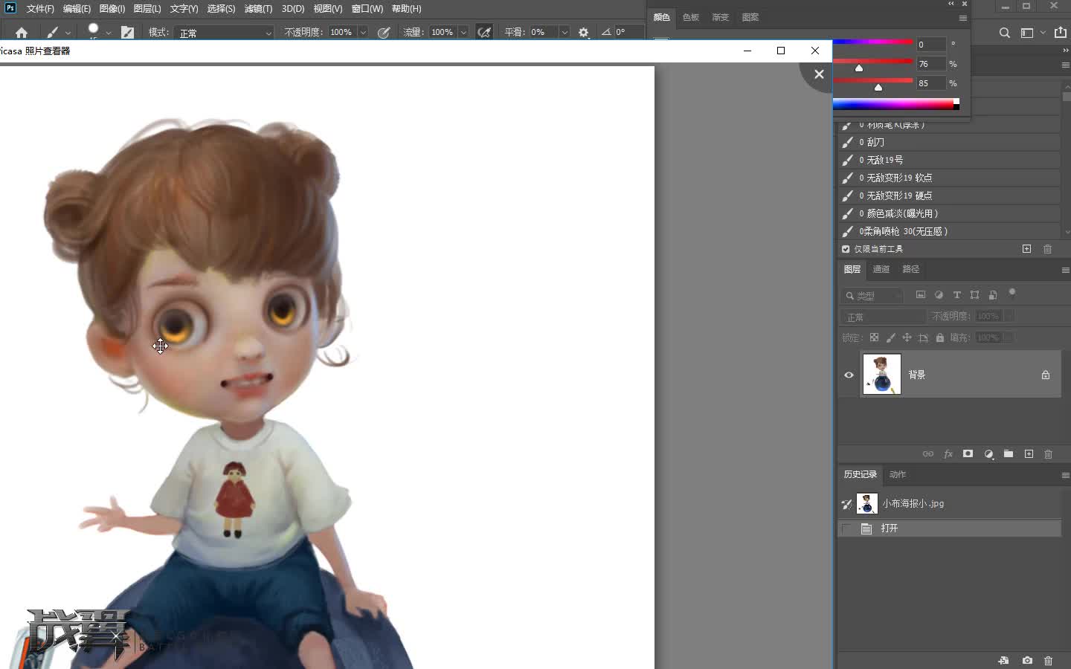Open the brush tip size picker dropdown
The height and width of the screenshot is (669, 1071).
[x=109, y=33]
